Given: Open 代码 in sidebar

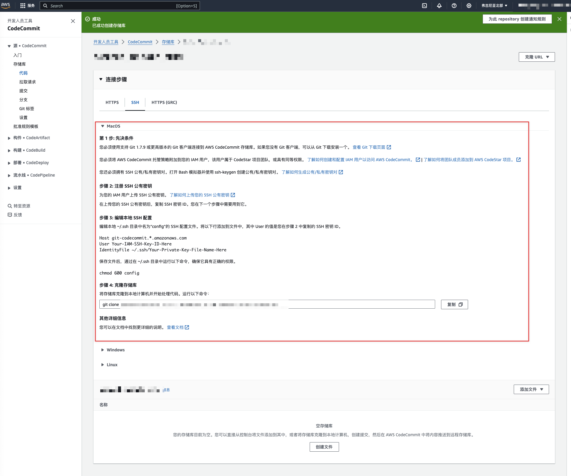Looking at the screenshot, I should (23, 73).
